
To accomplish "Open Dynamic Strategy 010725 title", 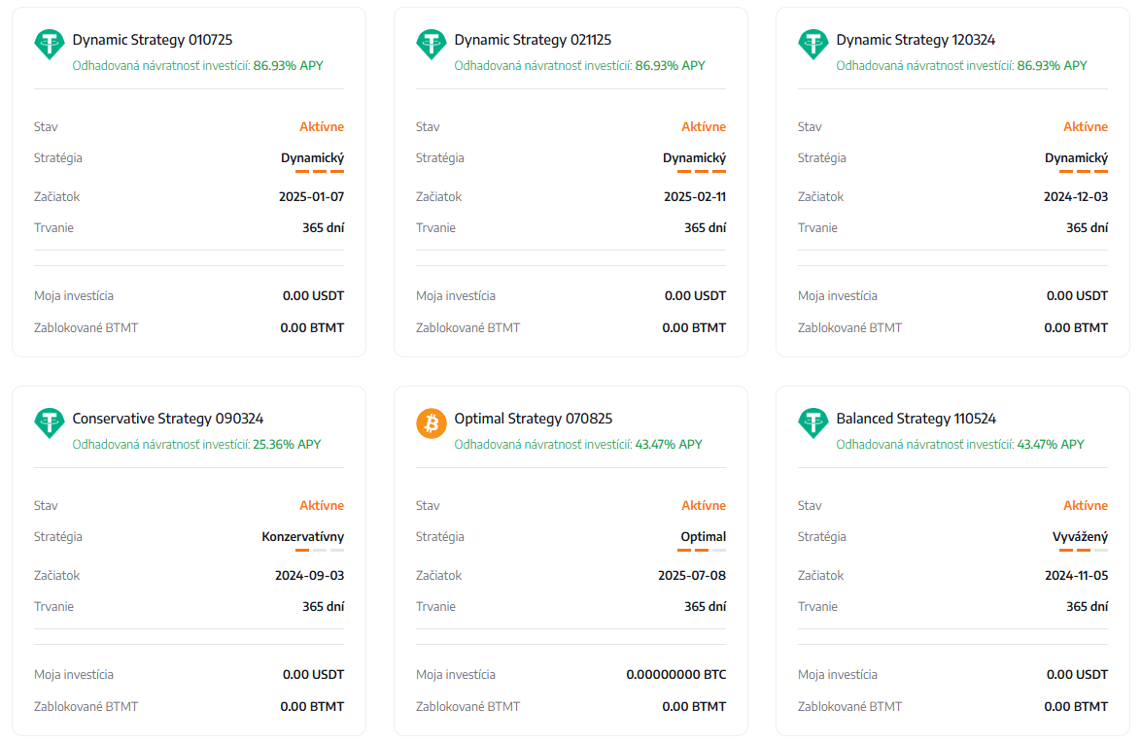I will (153, 40).
